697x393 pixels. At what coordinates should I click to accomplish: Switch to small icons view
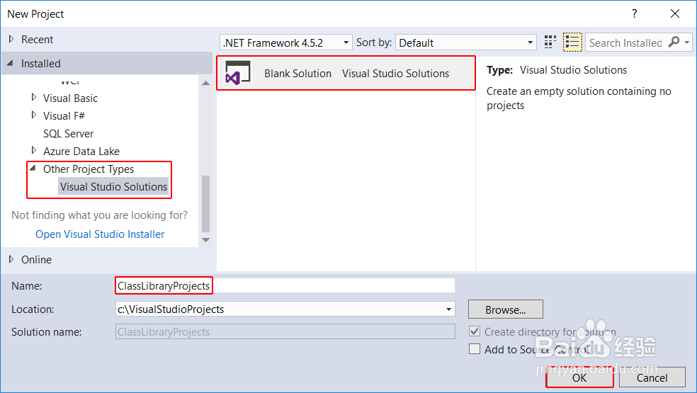(550, 42)
